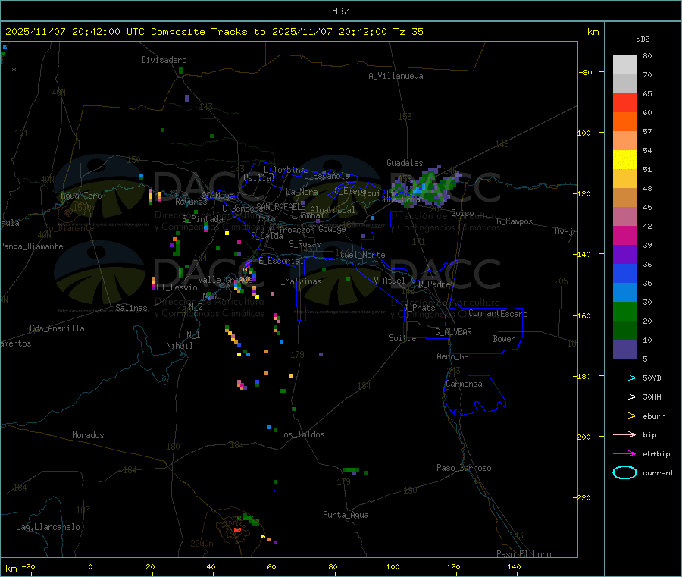Click the Soitue map label
This screenshot has height=577, width=682.
tap(402, 338)
